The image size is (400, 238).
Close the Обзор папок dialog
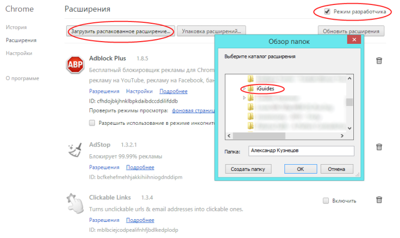tap(354, 39)
